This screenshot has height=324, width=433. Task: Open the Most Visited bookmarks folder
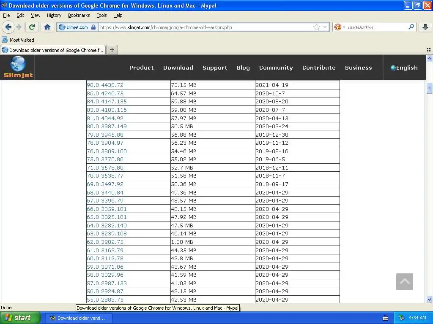click(18, 40)
